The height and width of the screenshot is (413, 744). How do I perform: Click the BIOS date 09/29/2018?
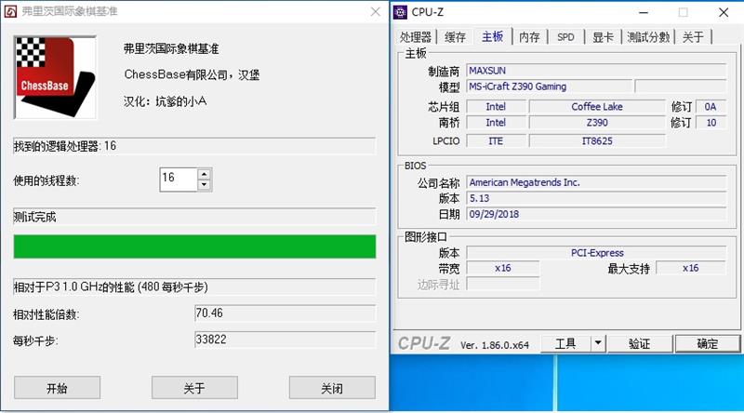click(596, 214)
